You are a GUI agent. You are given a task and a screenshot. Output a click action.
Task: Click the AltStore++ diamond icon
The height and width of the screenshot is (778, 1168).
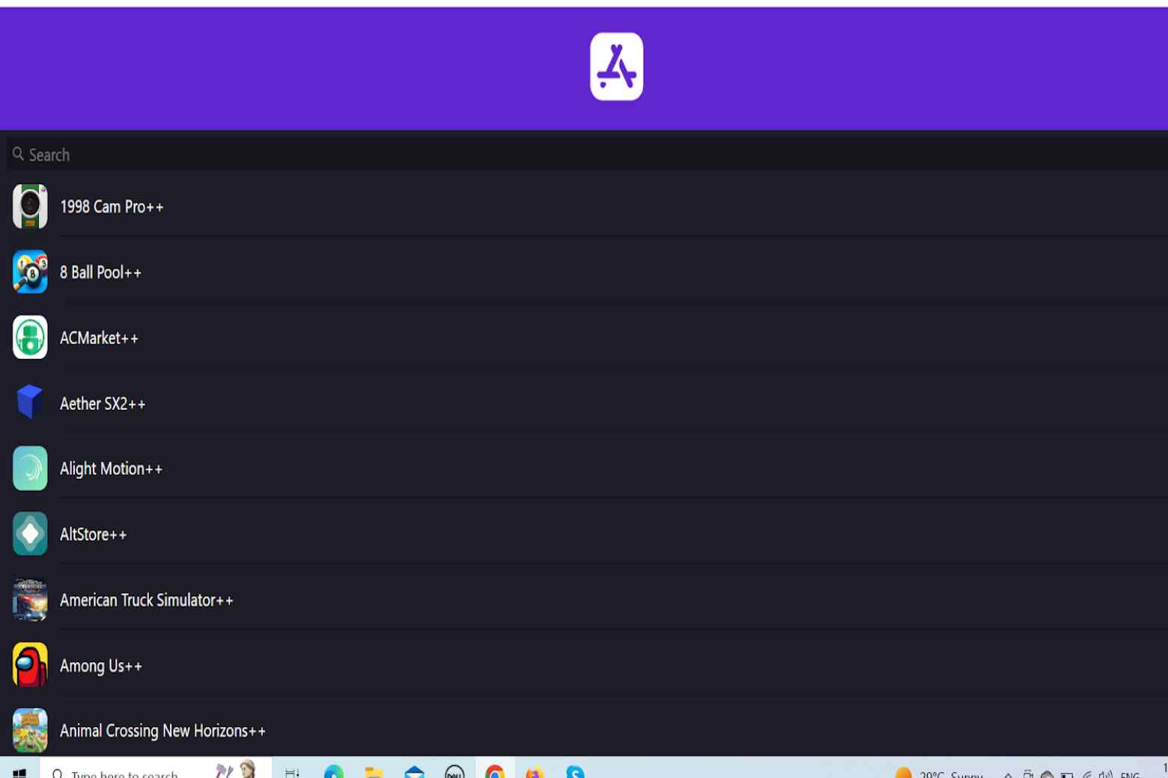pyautogui.click(x=30, y=533)
